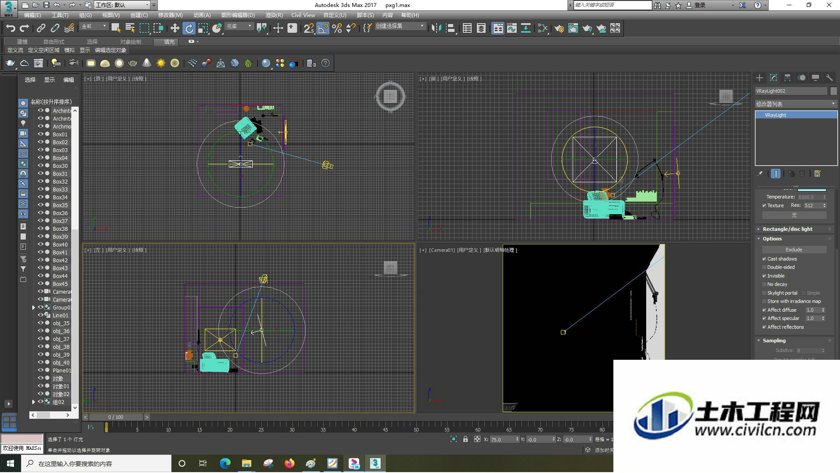Undo the last scene operation

[10, 28]
